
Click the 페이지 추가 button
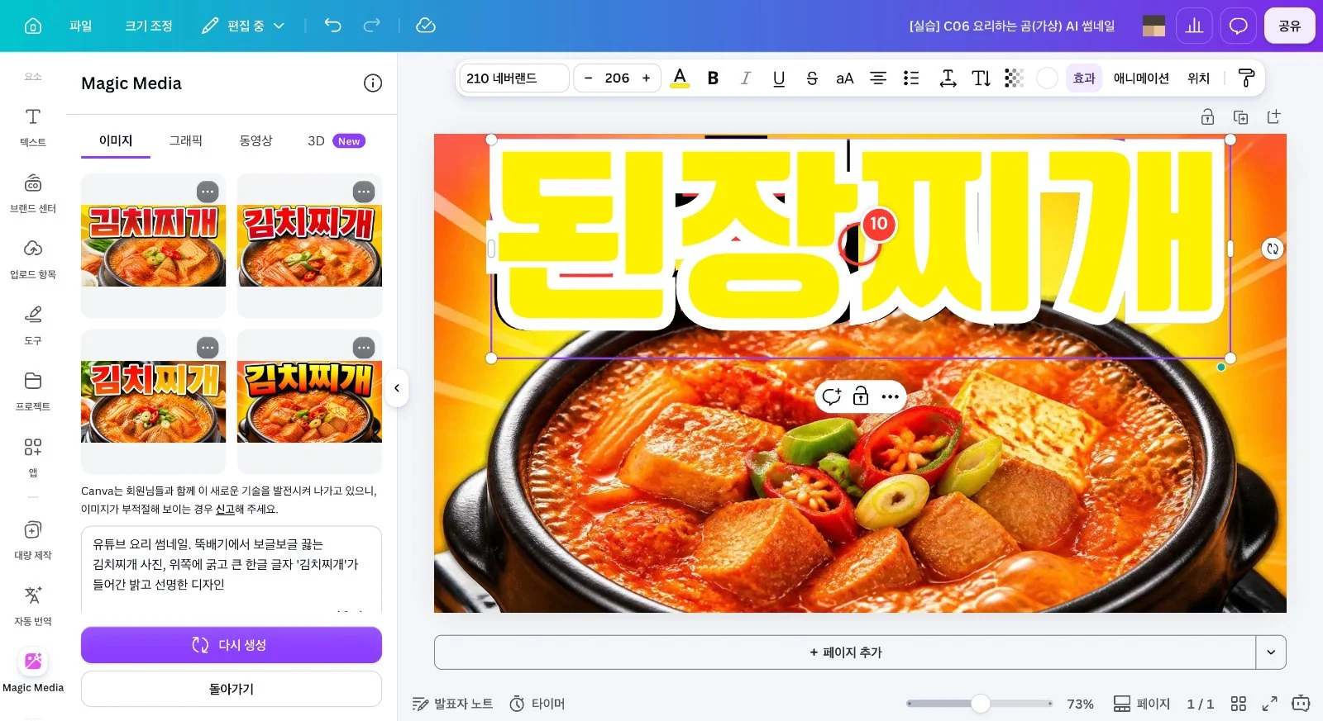tap(845, 652)
